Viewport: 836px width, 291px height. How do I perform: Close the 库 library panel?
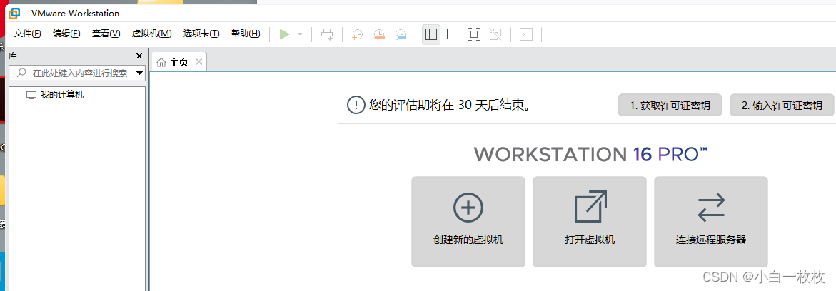[x=139, y=56]
